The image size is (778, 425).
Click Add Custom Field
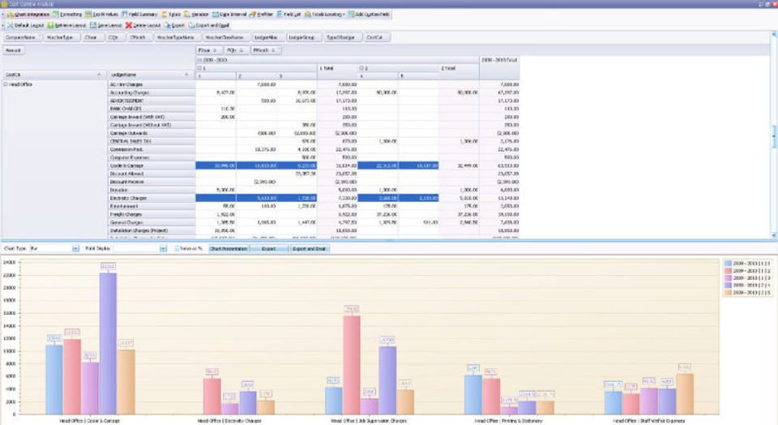[369, 15]
